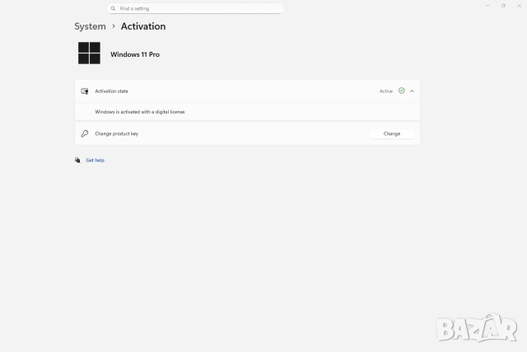The height and width of the screenshot is (352, 527).
Task: Click the digital license activation message
Action: [140, 111]
